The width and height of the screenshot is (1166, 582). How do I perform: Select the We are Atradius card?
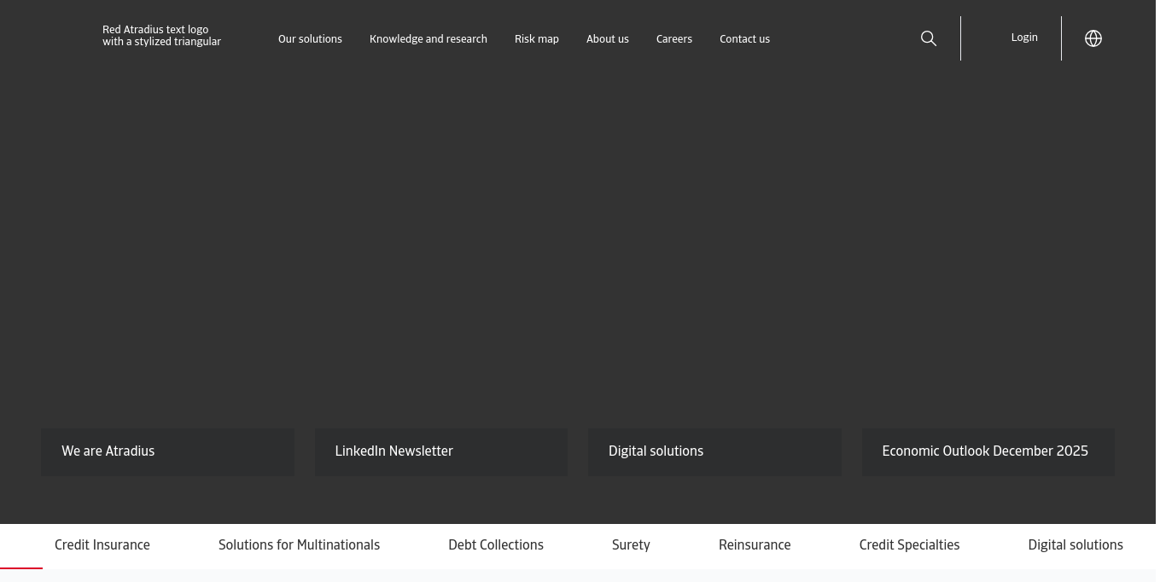[x=167, y=451]
